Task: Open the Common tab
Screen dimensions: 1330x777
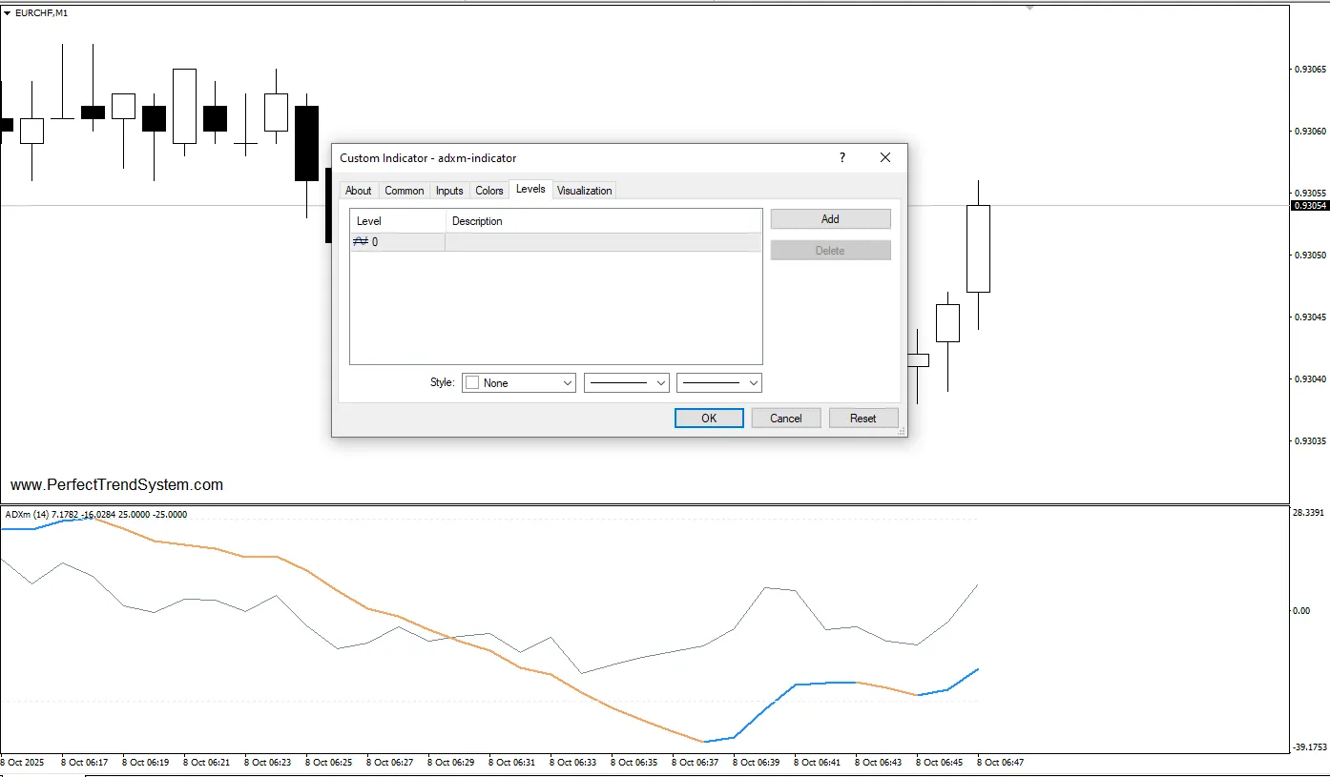Action: click(404, 191)
